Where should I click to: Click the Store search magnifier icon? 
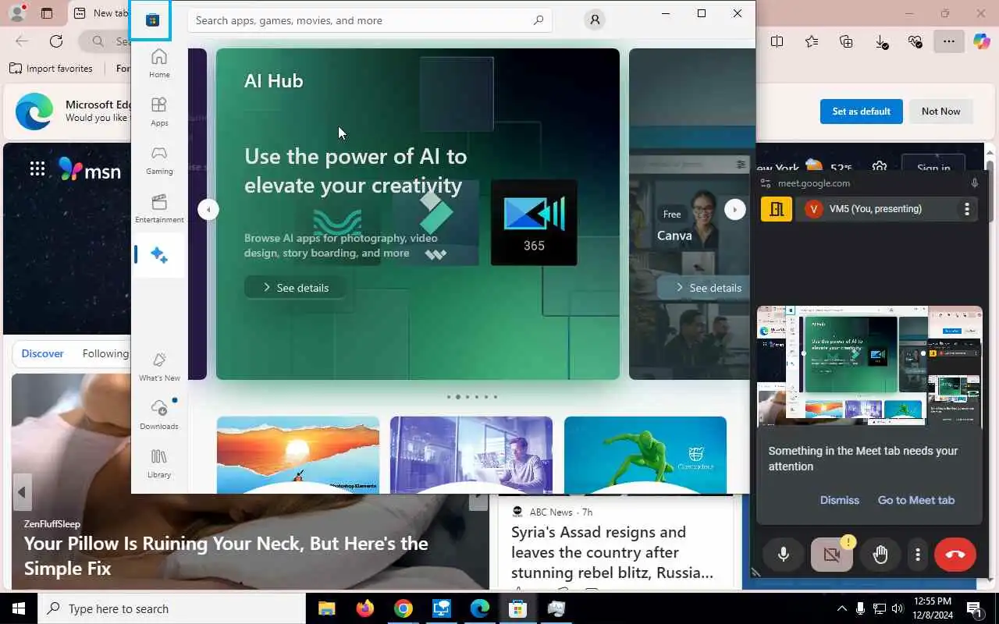click(x=539, y=20)
